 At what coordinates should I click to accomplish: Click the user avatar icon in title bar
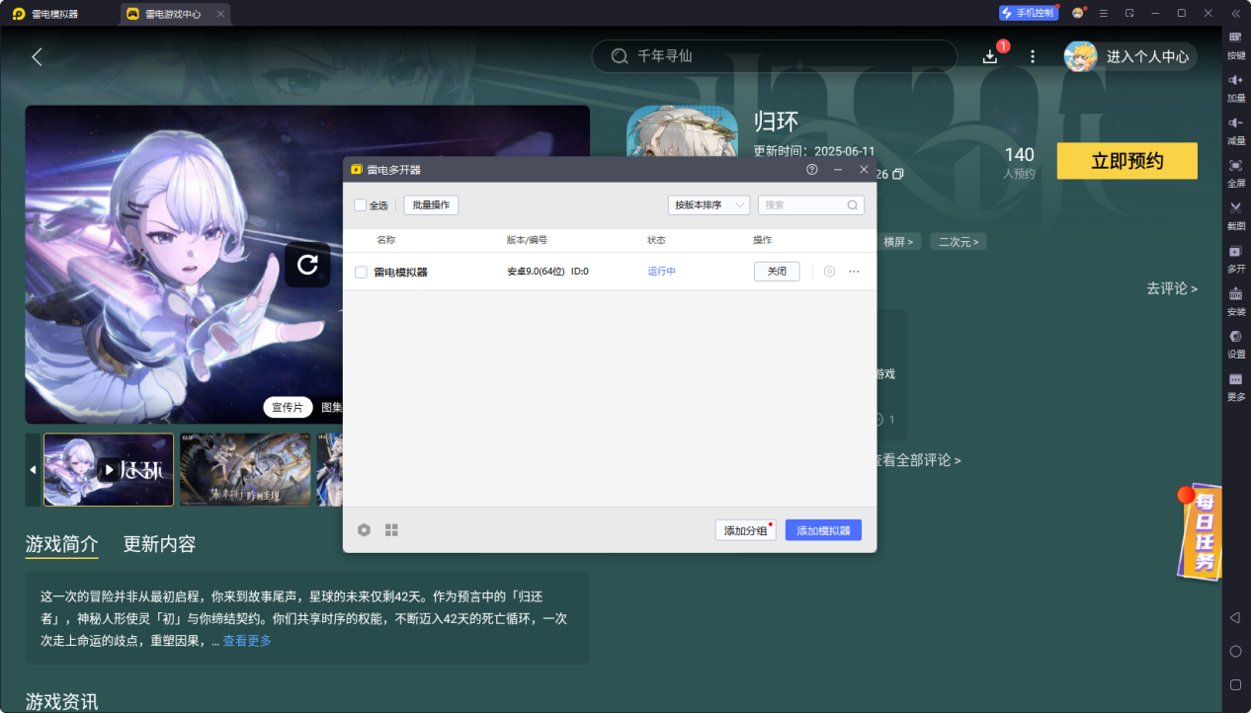click(1078, 13)
